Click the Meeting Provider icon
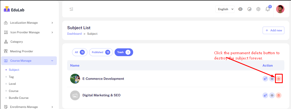 tap(6, 51)
